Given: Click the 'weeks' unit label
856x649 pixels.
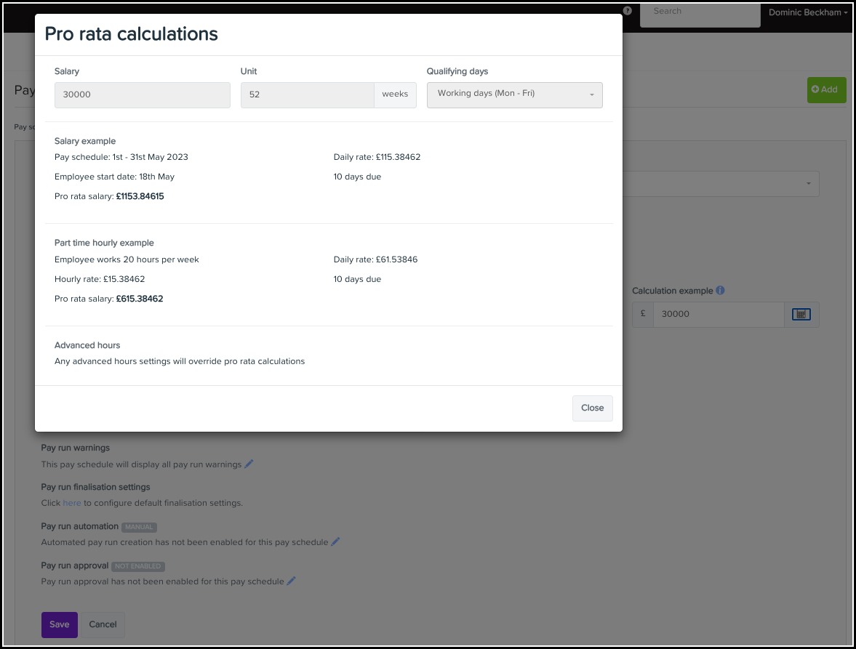Looking at the screenshot, I should pos(395,94).
